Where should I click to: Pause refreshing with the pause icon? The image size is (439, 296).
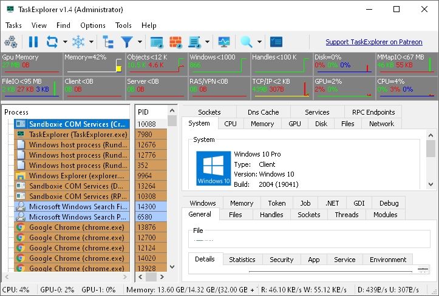click(x=33, y=42)
